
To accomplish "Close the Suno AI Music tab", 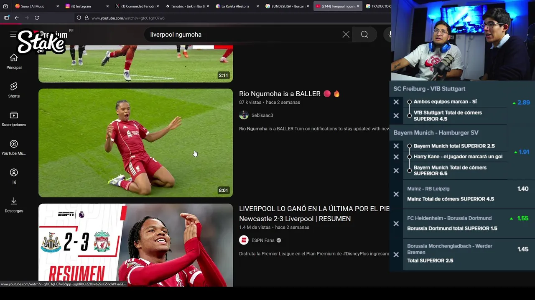I will [x=57, y=6].
